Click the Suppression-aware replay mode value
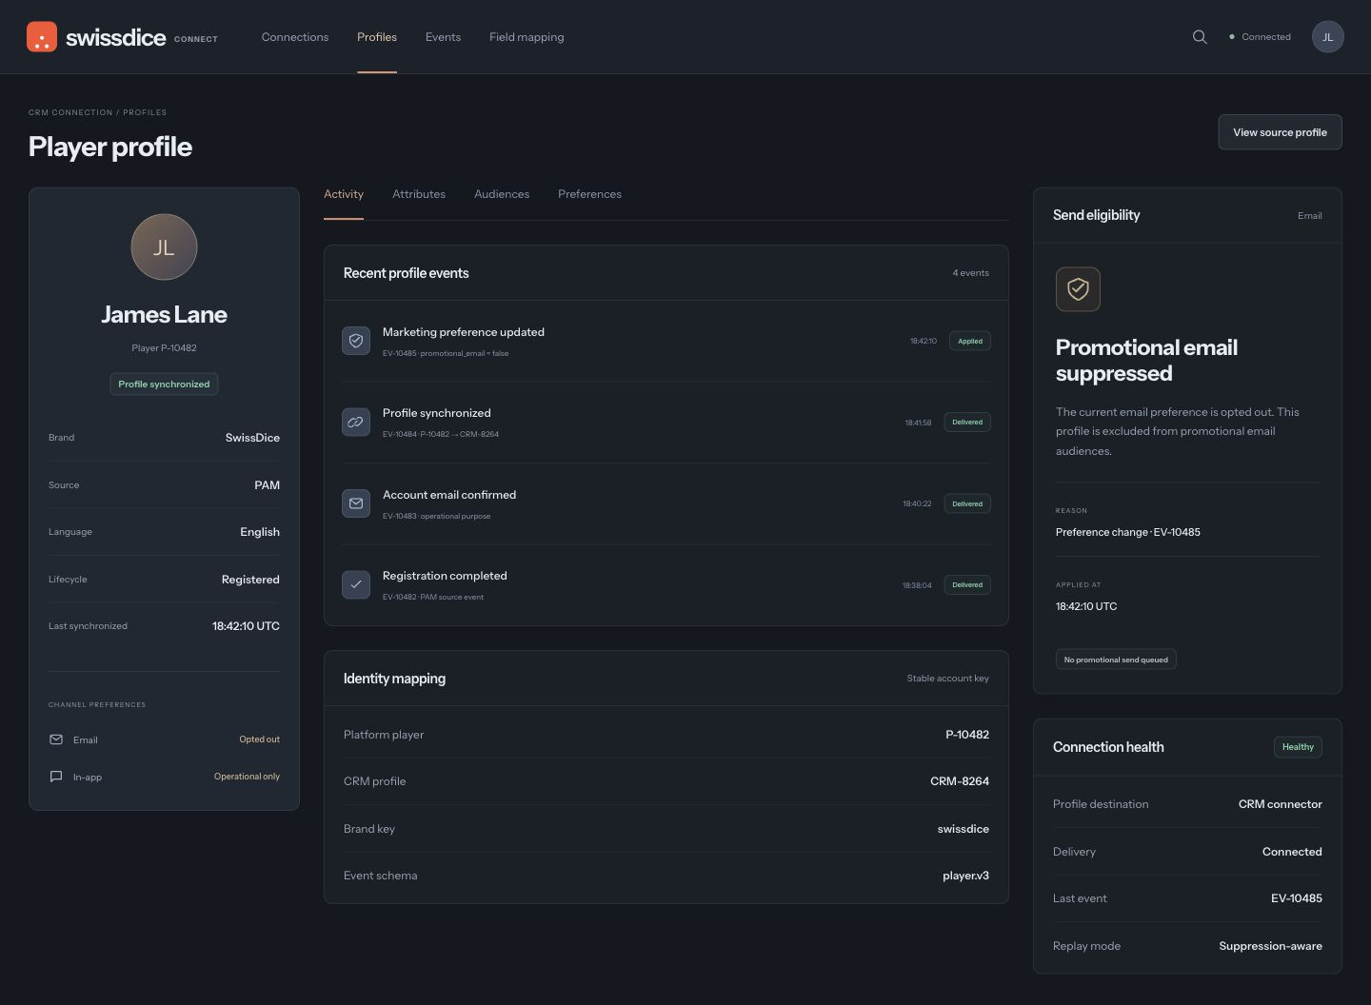Viewport: 1371px width, 1005px height. tap(1270, 946)
